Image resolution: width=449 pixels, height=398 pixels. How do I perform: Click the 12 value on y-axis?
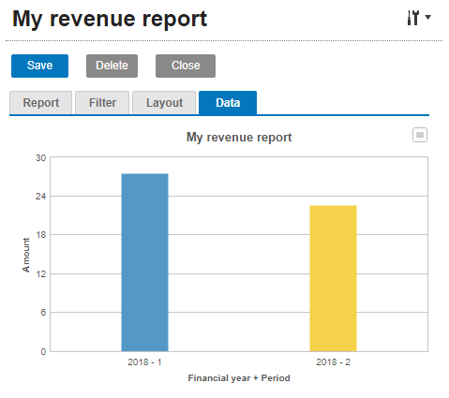[40, 274]
